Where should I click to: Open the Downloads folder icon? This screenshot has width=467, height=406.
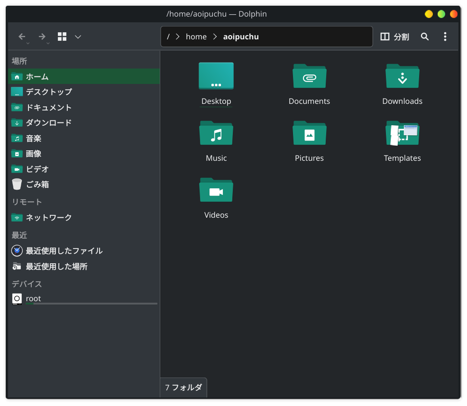[402, 77]
